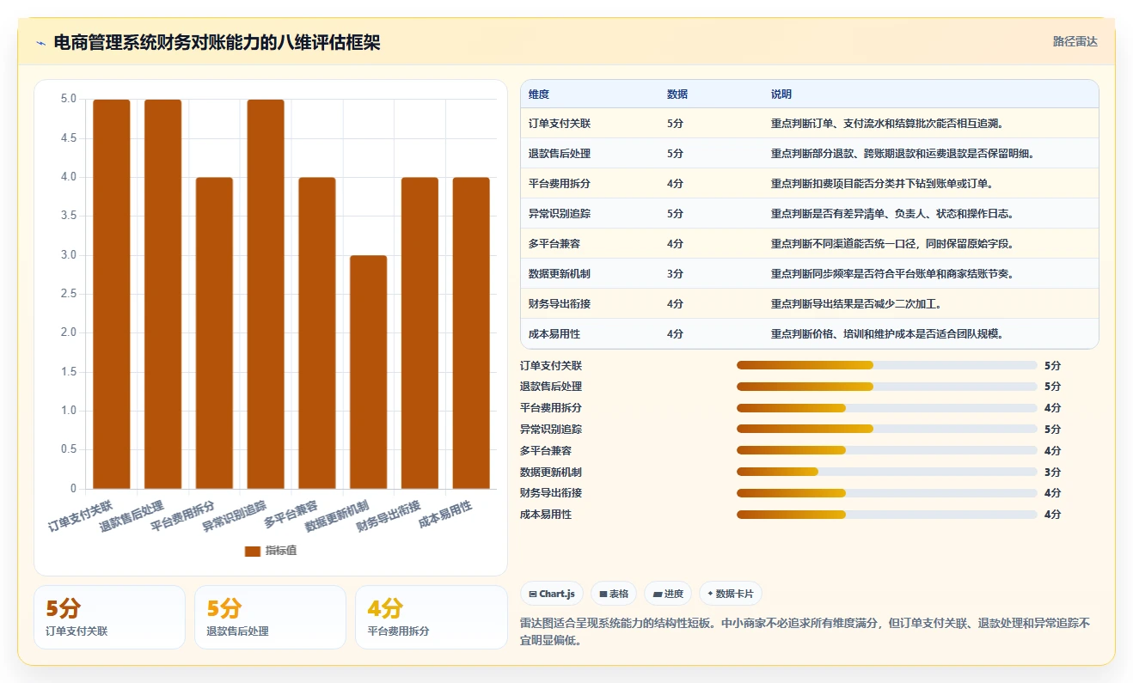Click the lightning icon beside the title
The image size is (1133, 683).
[40, 43]
